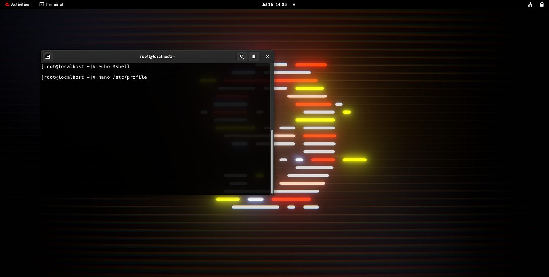Click the Red Hat Activities logo
This screenshot has height=277, width=549.
point(7,4)
